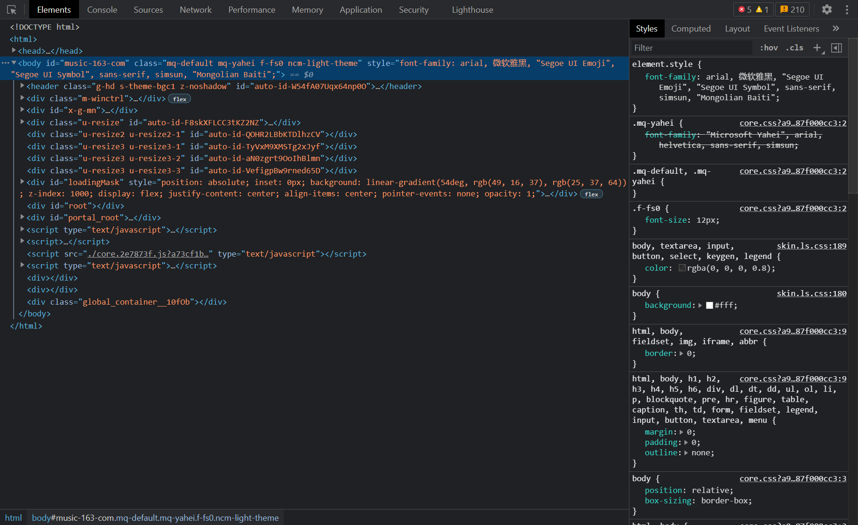Click the box-sizing: border-box declaration

(x=699, y=501)
